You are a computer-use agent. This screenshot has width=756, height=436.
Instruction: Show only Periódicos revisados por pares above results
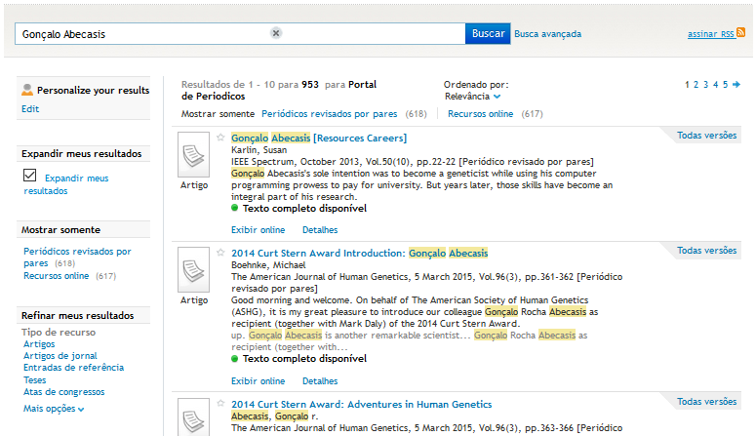coord(330,114)
